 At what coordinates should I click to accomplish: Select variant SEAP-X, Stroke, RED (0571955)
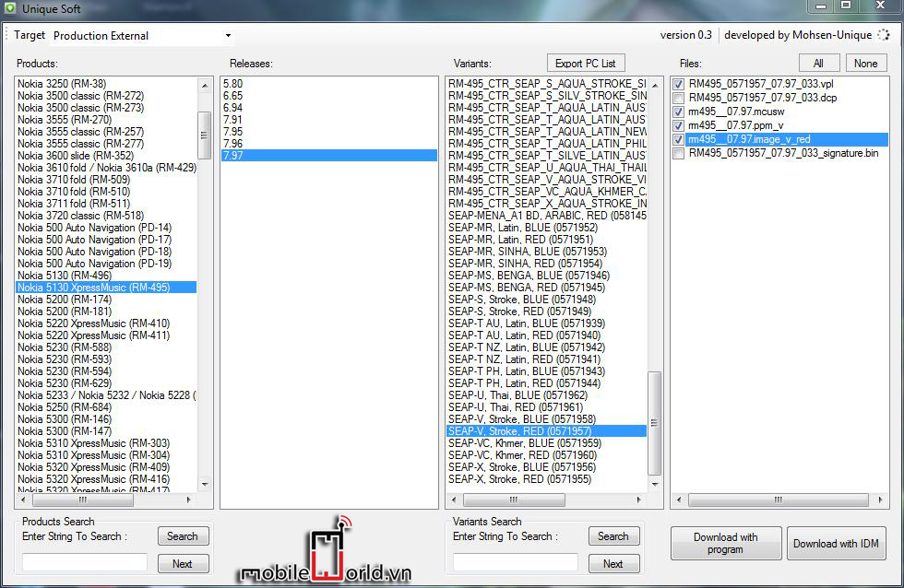click(546, 479)
